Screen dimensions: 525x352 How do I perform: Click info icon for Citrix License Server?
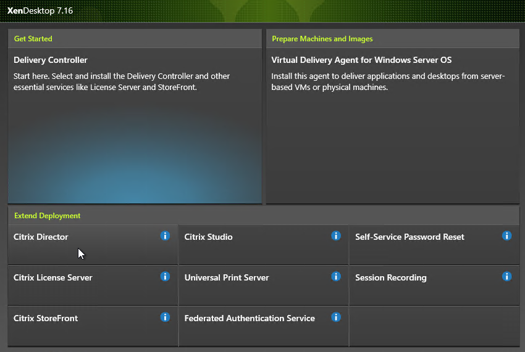165,276
